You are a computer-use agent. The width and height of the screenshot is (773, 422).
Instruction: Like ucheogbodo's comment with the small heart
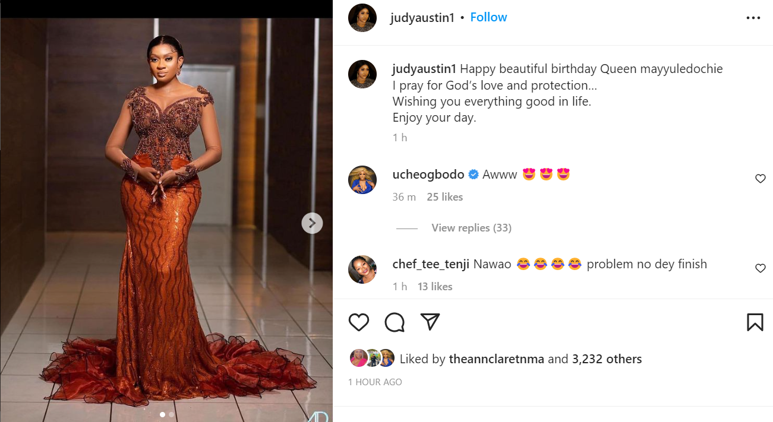(761, 179)
